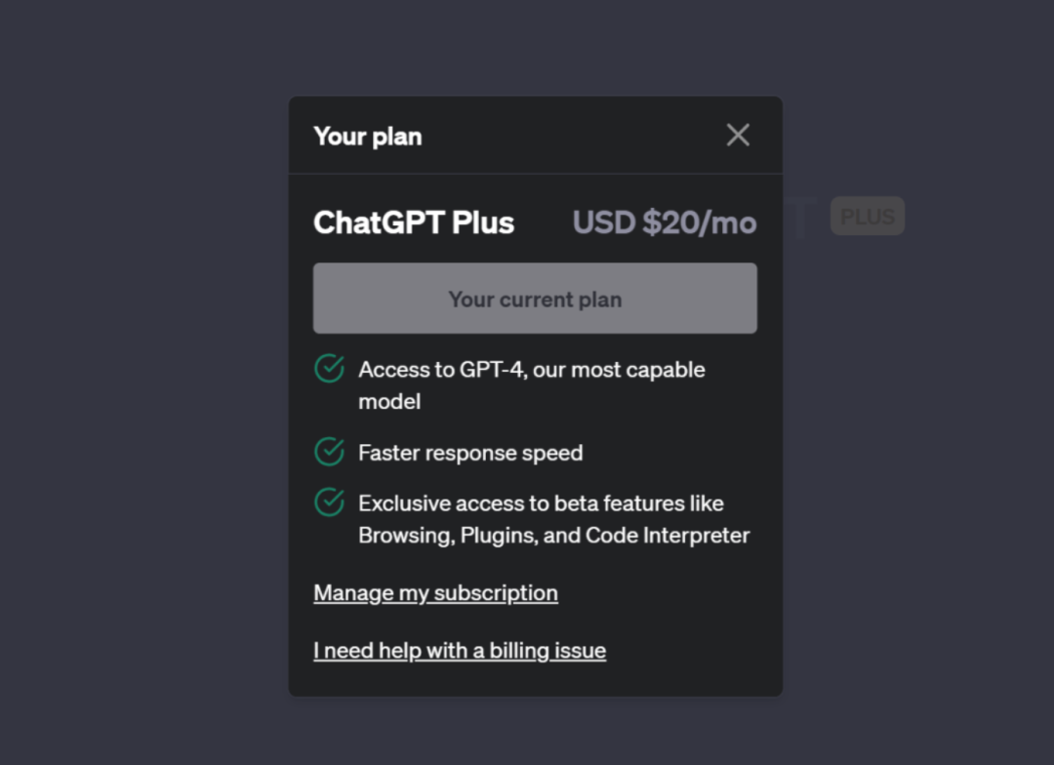Open the billing issue help link
The image size is (1054, 765).
(460, 651)
